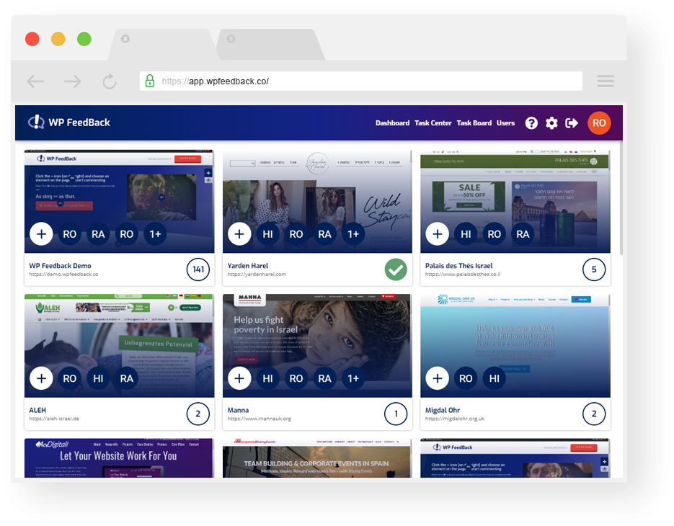Click HI avatar on Migdal Ohr card

(x=495, y=378)
